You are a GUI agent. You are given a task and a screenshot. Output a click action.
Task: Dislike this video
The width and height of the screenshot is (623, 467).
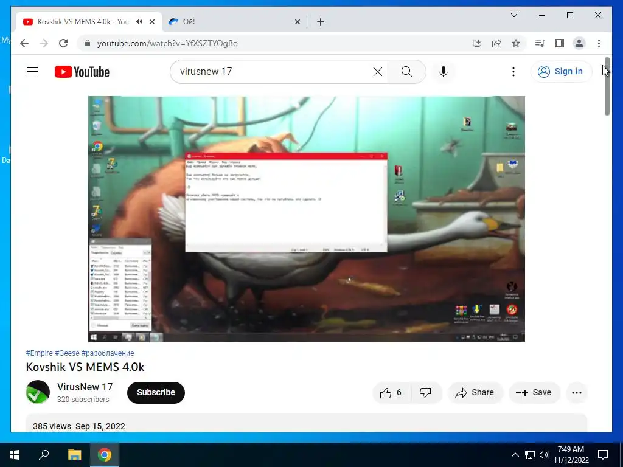tap(425, 393)
